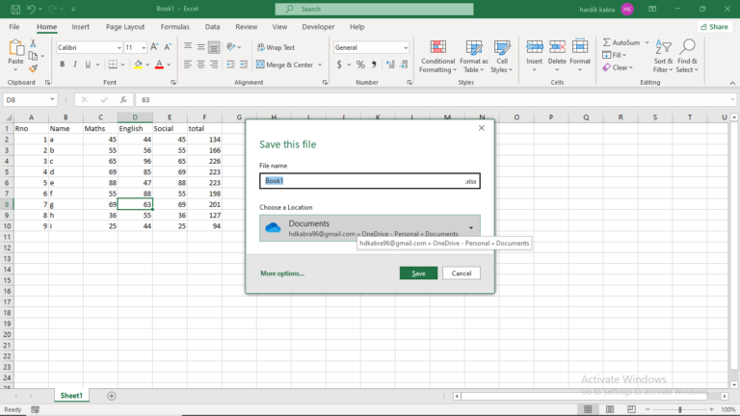Click the green Save button

coord(418,273)
